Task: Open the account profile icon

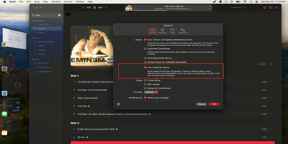Action: tap(265, 8)
